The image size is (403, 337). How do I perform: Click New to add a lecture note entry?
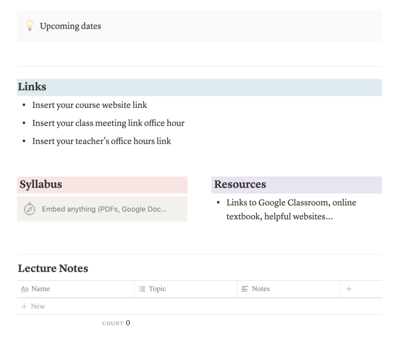coord(39,306)
